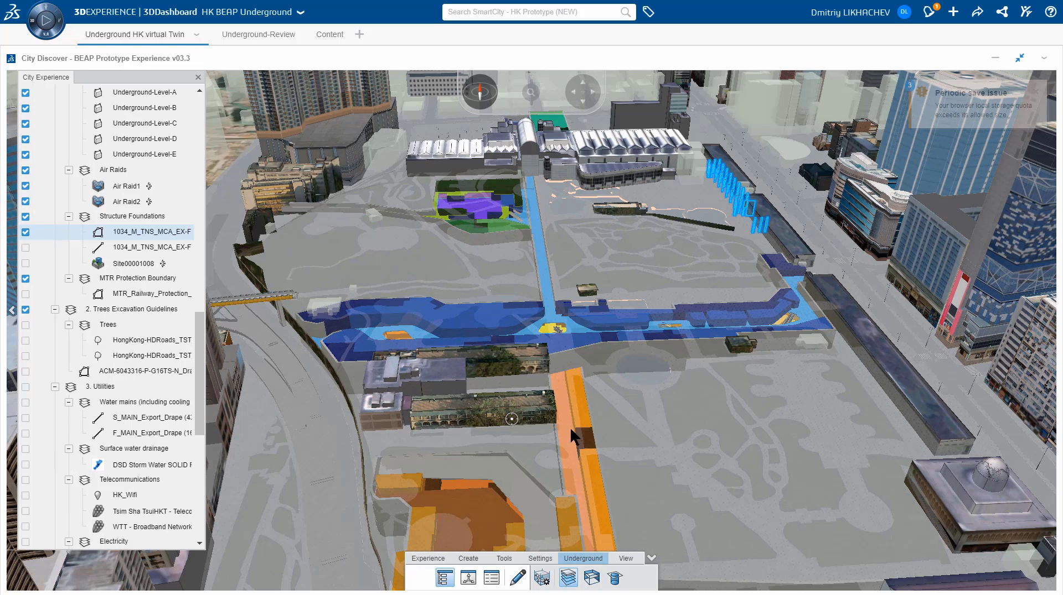
Task: Open the HK BEAP Underground dashboard dropdown
Action: point(301,12)
